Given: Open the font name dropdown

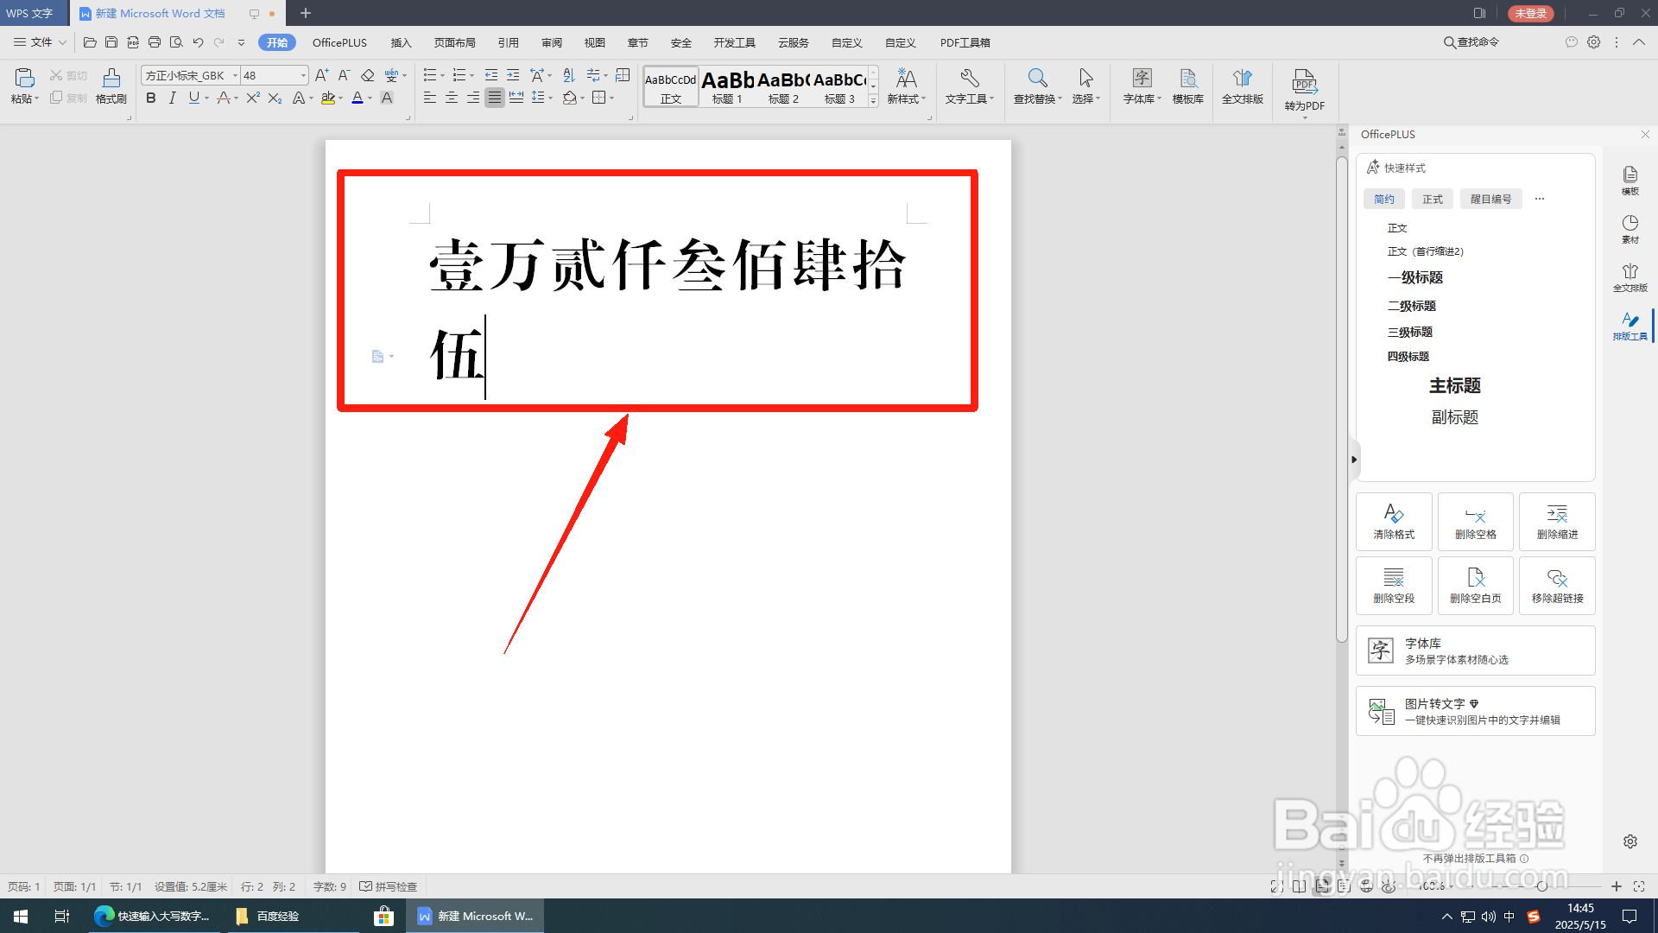Looking at the screenshot, I should click(x=234, y=75).
